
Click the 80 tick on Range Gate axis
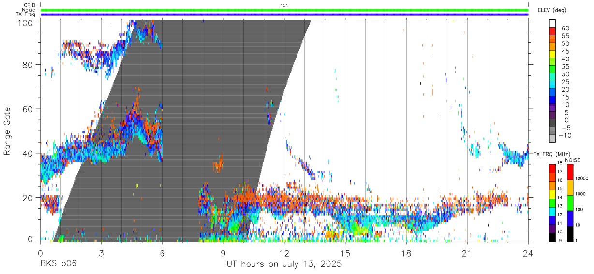point(28,65)
